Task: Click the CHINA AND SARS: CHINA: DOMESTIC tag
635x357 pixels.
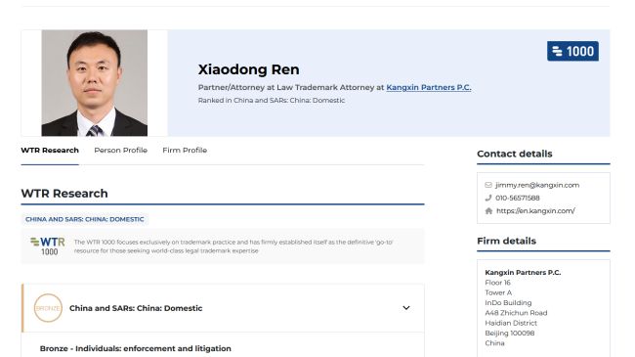Action: click(85, 219)
